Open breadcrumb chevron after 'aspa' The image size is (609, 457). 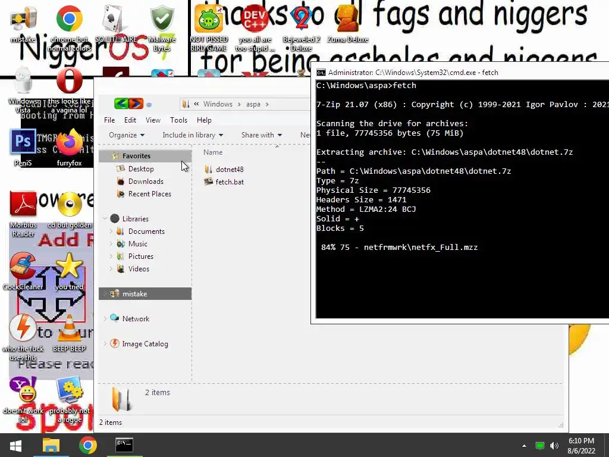(267, 104)
